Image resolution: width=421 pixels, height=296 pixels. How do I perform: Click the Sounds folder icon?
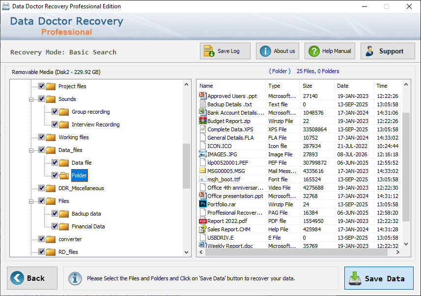[51, 99]
